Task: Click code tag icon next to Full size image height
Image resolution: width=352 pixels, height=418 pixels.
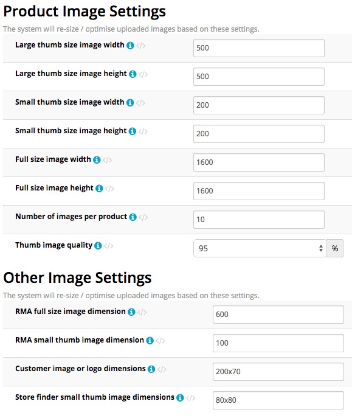Action: tap(109, 189)
